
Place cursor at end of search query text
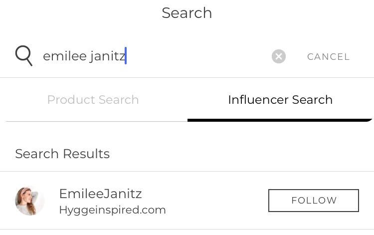[x=126, y=56]
